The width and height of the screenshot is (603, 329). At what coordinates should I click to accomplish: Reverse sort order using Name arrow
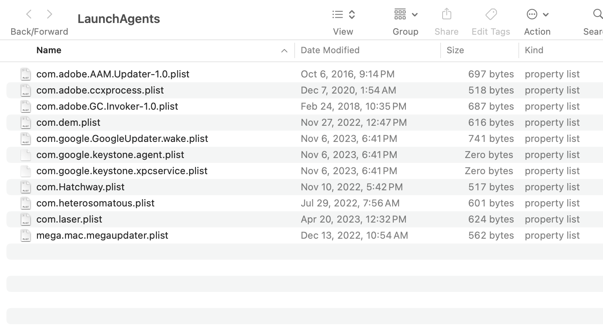point(284,51)
